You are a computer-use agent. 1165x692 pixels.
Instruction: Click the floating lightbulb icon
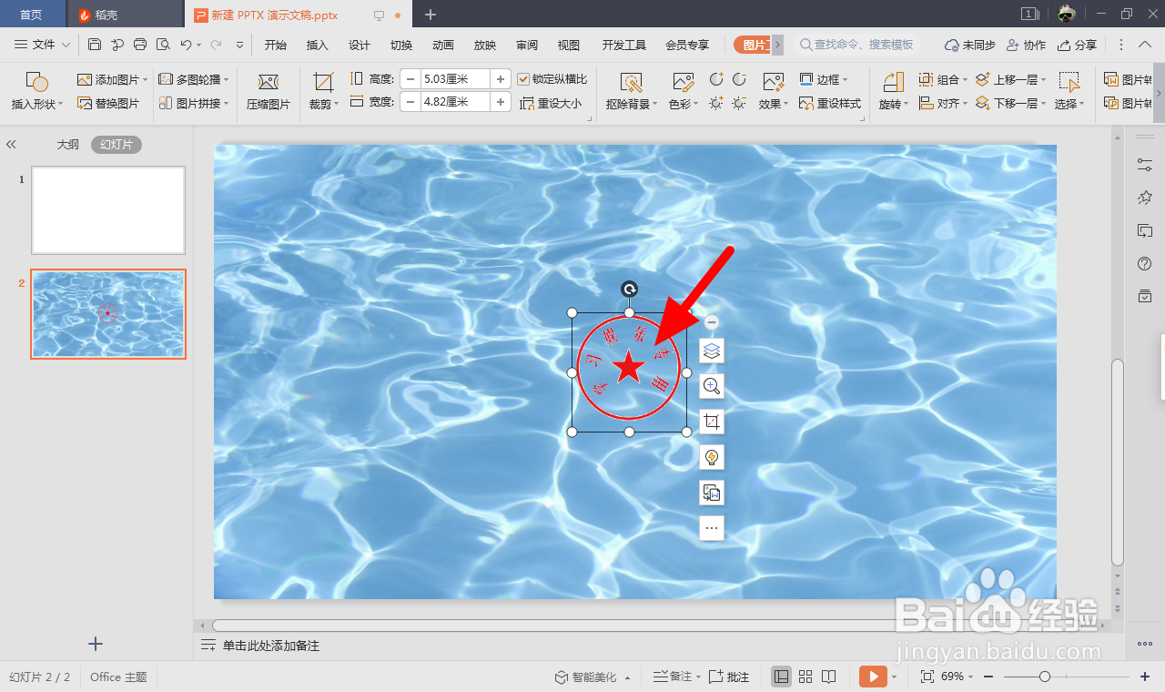tap(712, 457)
